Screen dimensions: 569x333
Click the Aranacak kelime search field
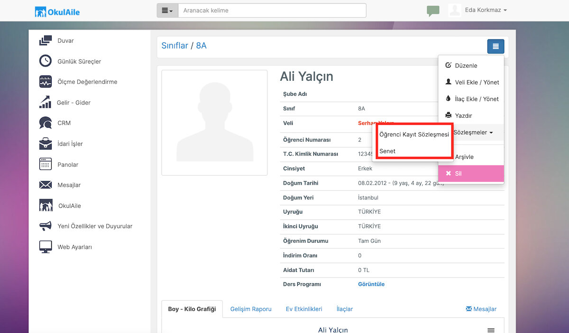(272, 10)
